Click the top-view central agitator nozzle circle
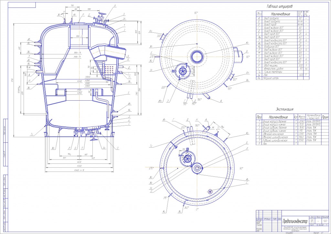 [197, 56]
